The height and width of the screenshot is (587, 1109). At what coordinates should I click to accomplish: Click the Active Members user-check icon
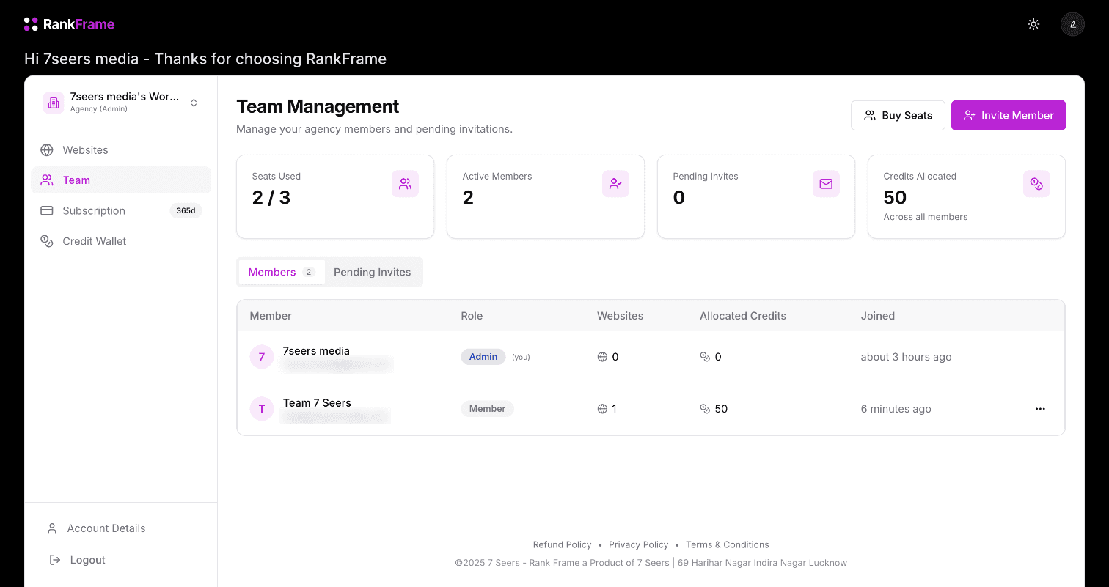pos(615,184)
